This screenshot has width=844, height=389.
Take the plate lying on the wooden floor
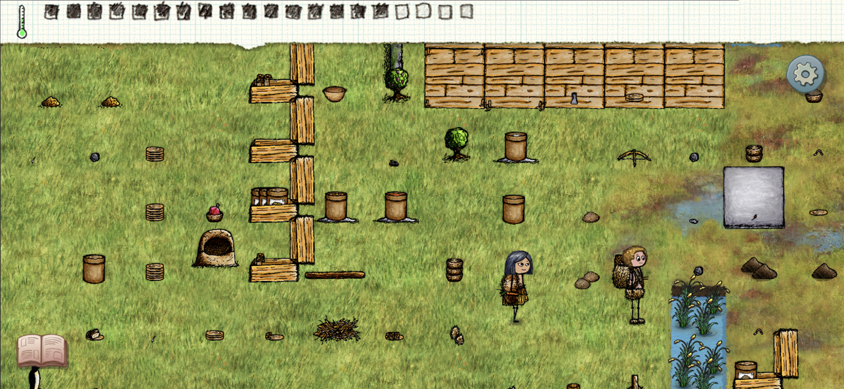[634, 98]
